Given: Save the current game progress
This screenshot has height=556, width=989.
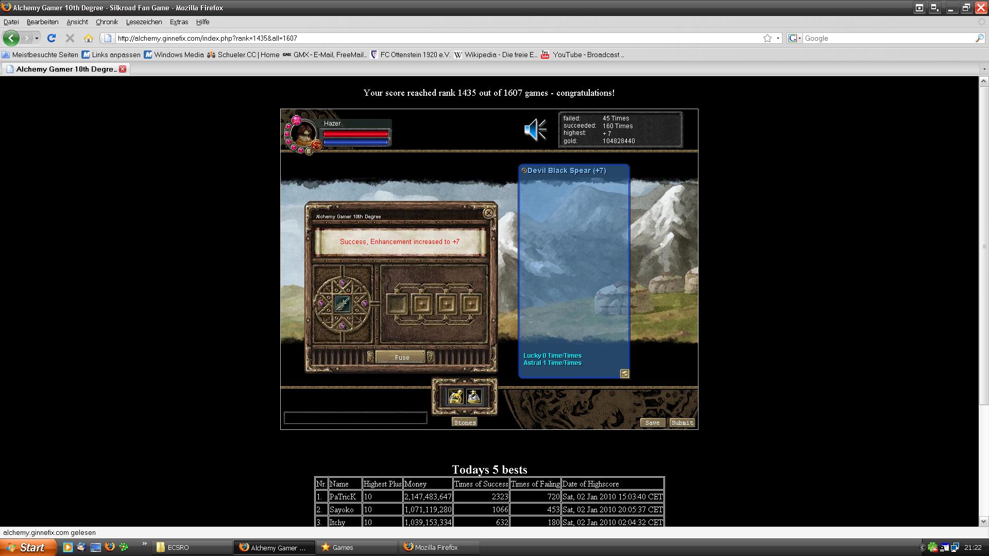Looking at the screenshot, I should tap(652, 423).
